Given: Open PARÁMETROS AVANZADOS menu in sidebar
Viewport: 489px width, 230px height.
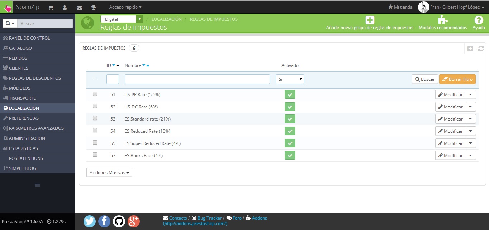Looking at the screenshot, I should (x=38, y=128).
